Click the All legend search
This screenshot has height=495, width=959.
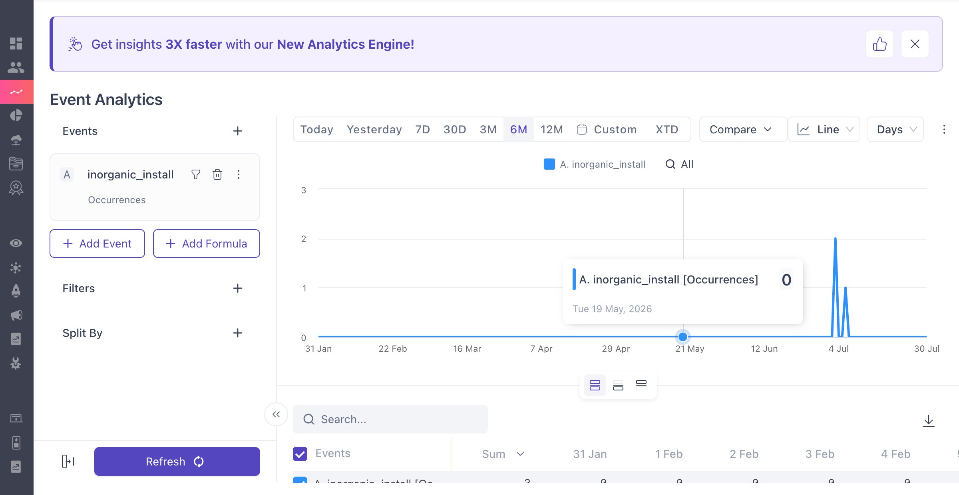click(x=679, y=164)
